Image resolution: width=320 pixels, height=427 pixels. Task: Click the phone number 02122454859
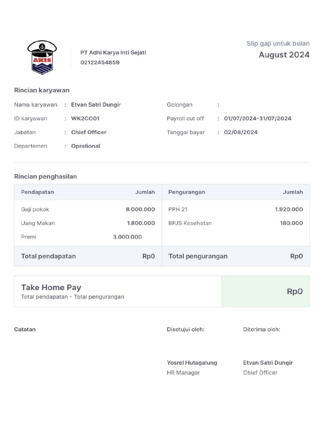click(x=100, y=63)
